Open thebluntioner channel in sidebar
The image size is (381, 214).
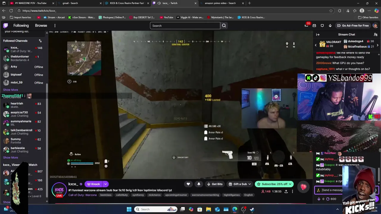coord(23,58)
